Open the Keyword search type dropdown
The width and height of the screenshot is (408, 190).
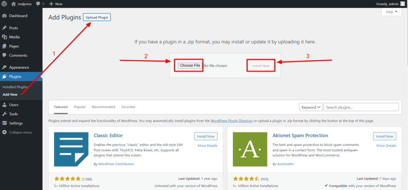[311, 107]
